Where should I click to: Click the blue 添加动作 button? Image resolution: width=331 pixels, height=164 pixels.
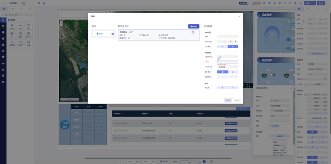(x=193, y=27)
